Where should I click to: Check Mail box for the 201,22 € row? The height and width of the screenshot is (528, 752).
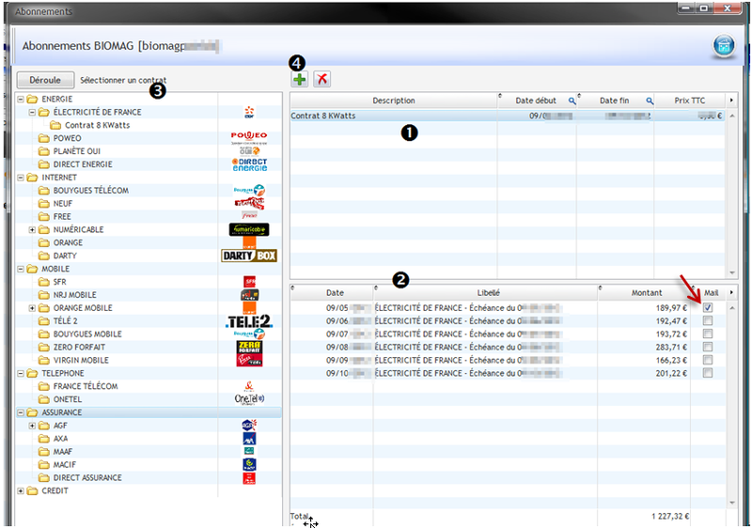pyautogui.click(x=708, y=373)
